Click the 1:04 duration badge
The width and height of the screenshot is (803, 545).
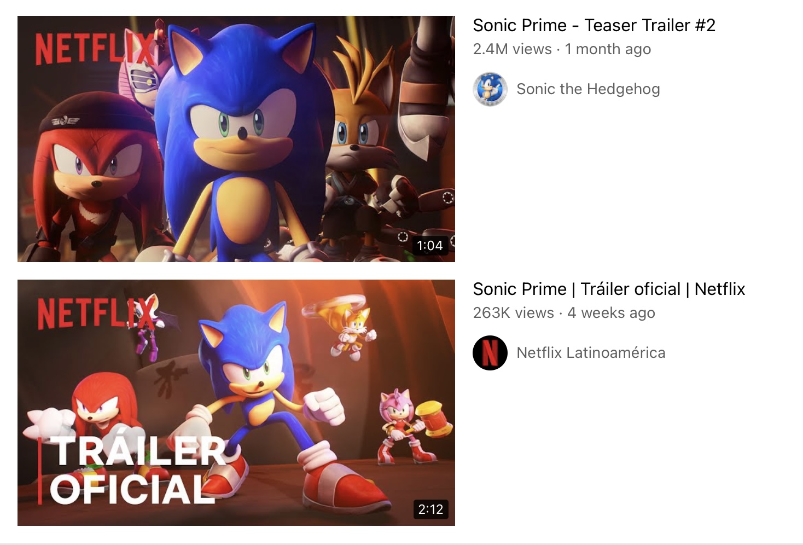[430, 246]
